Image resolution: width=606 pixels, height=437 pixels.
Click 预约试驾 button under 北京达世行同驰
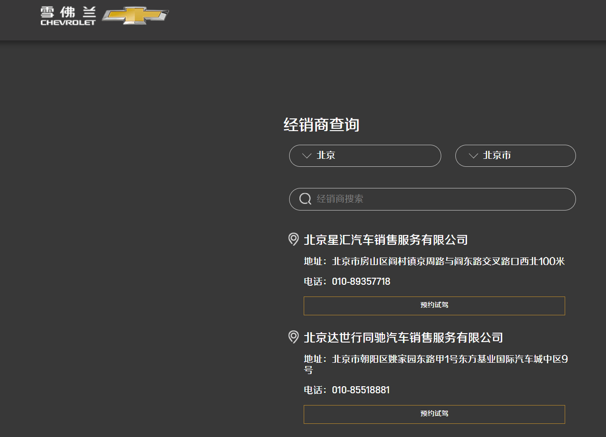click(434, 414)
